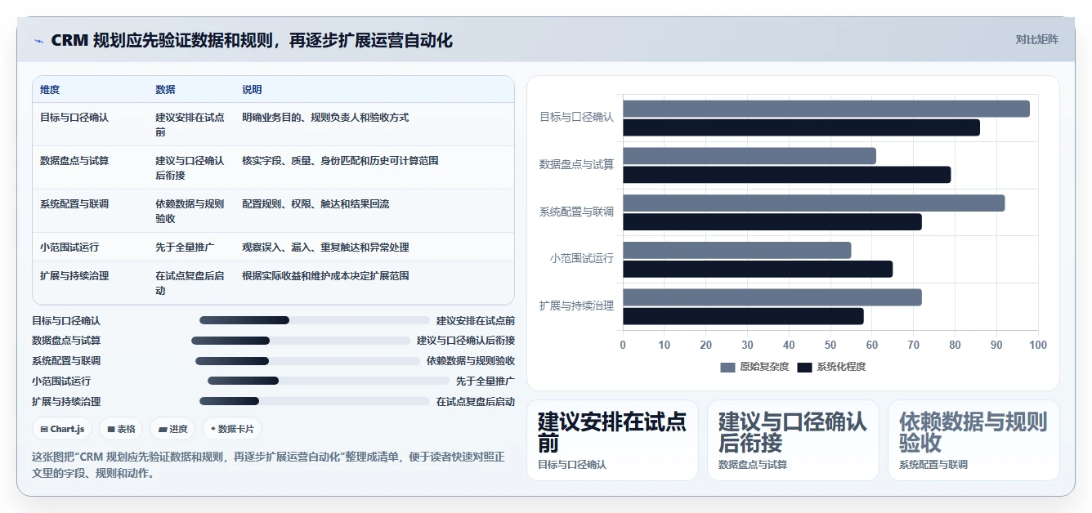Click the 说明 column header
The height and width of the screenshot is (513, 1092).
click(x=252, y=90)
